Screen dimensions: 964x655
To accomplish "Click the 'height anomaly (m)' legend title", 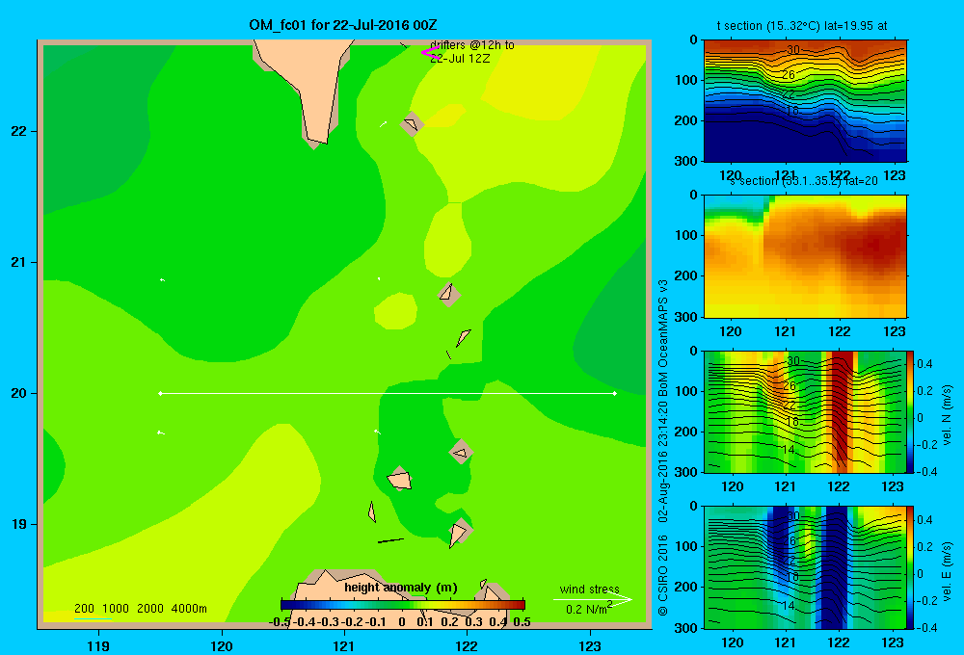I will point(401,588).
